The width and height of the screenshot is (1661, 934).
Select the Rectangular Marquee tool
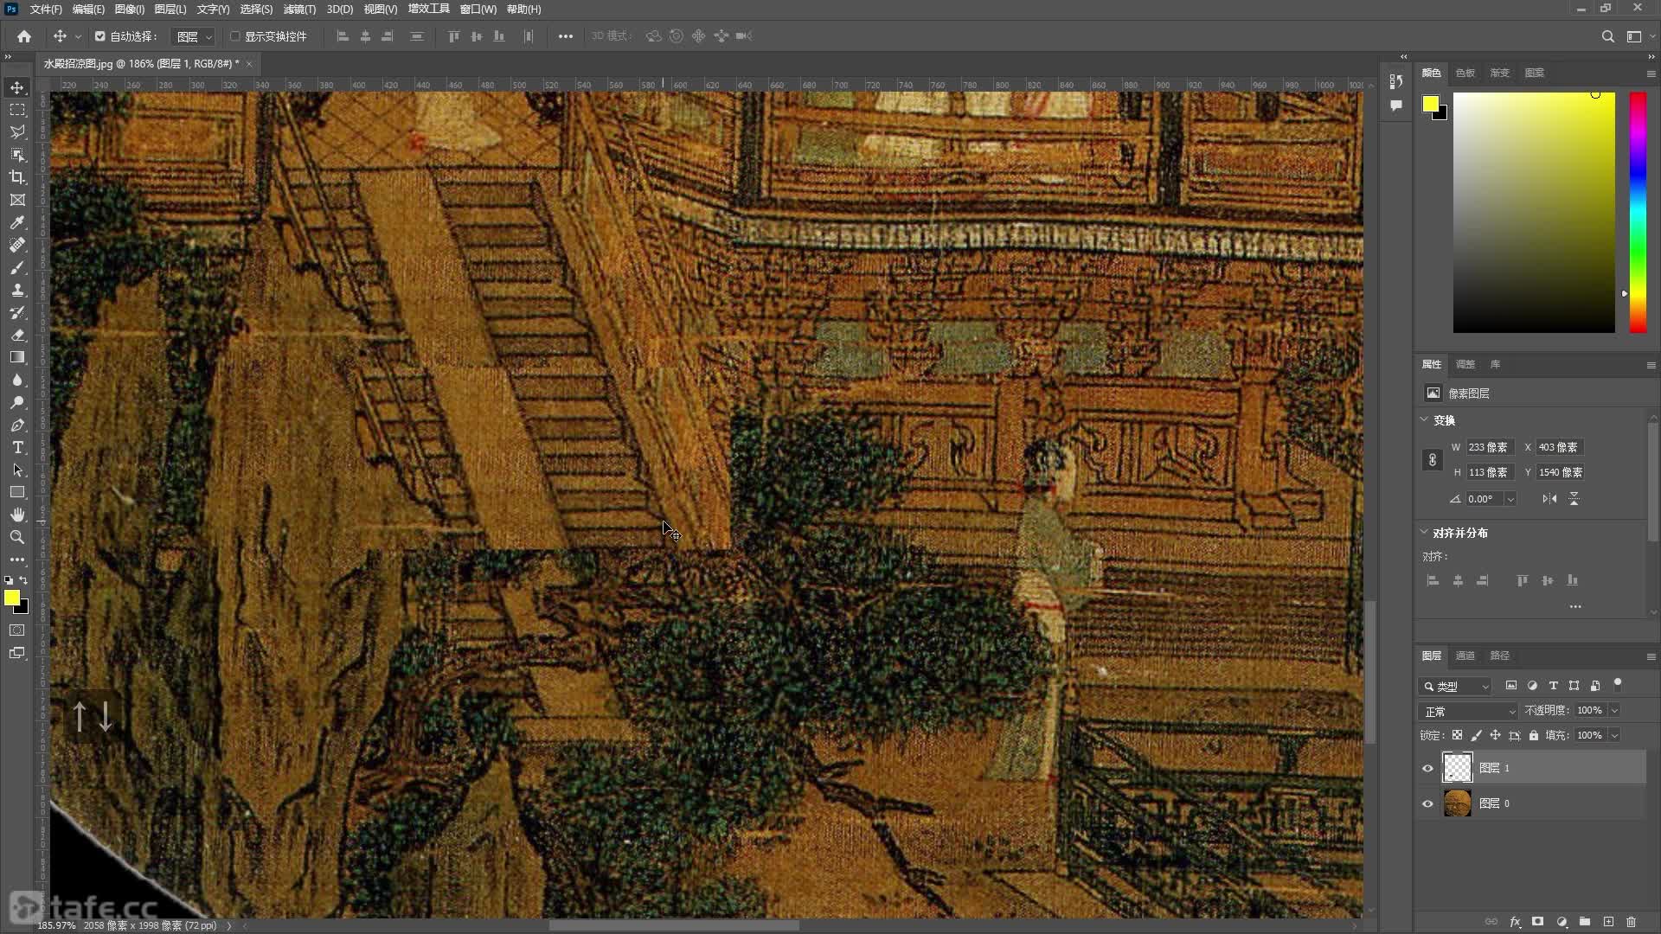click(17, 110)
